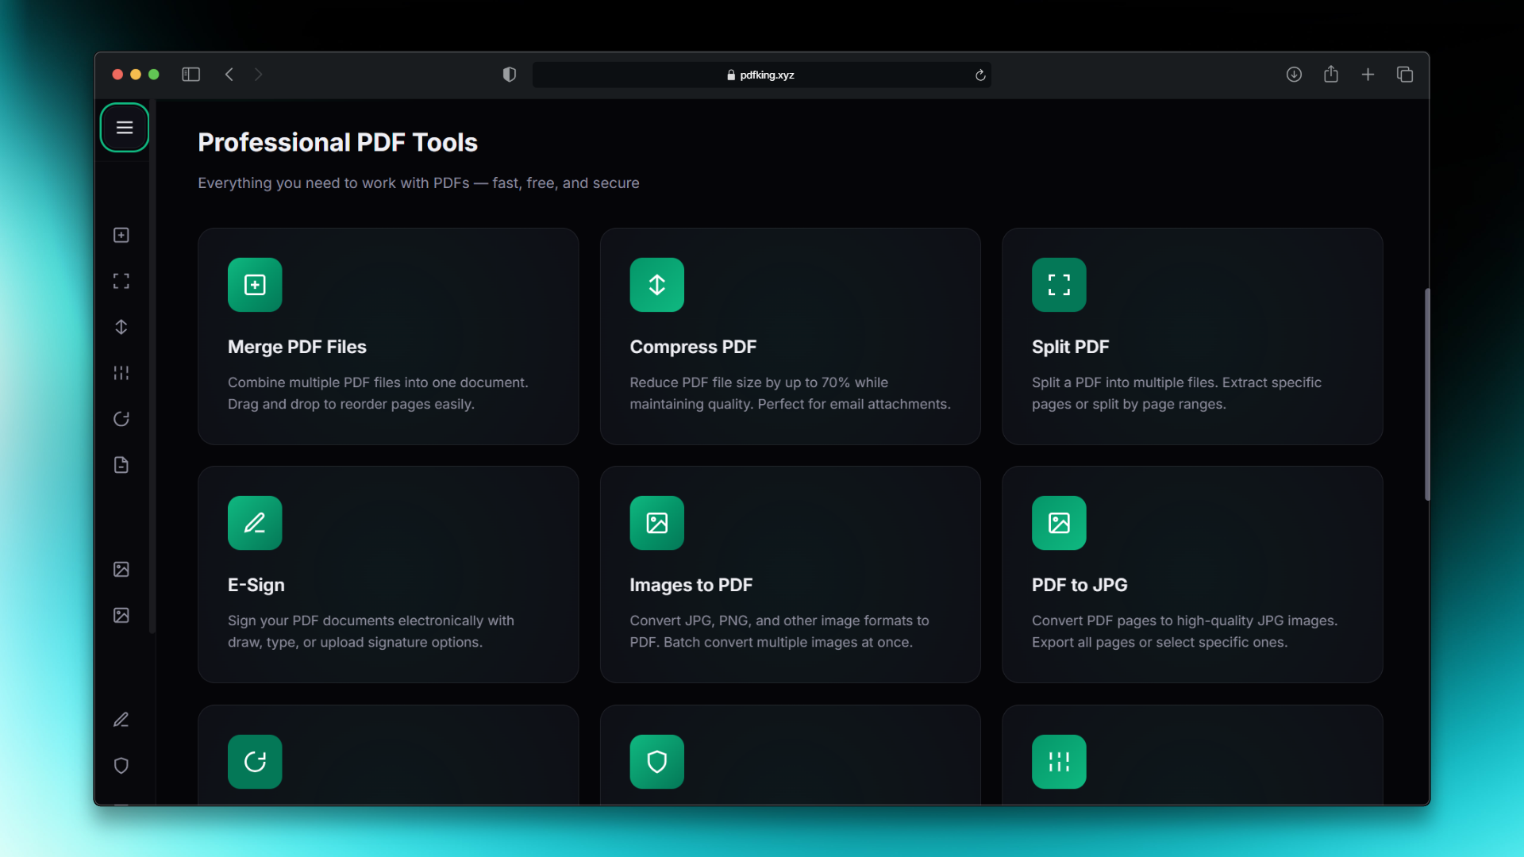Click the PDF to JPG card

pyautogui.click(x=1192, y=574)
